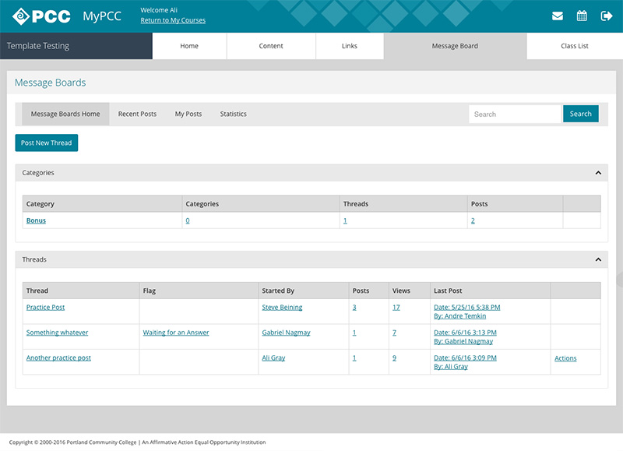The image size is (623, 451).
Task: Open the Bonus category link
Action: (36, 220)
